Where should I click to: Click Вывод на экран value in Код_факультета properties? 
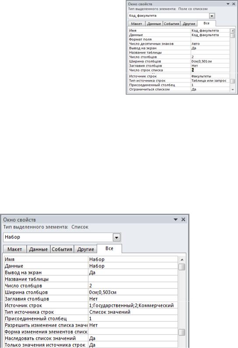coord(210,48)
